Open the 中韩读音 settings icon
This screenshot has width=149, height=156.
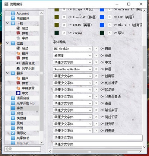18,88
